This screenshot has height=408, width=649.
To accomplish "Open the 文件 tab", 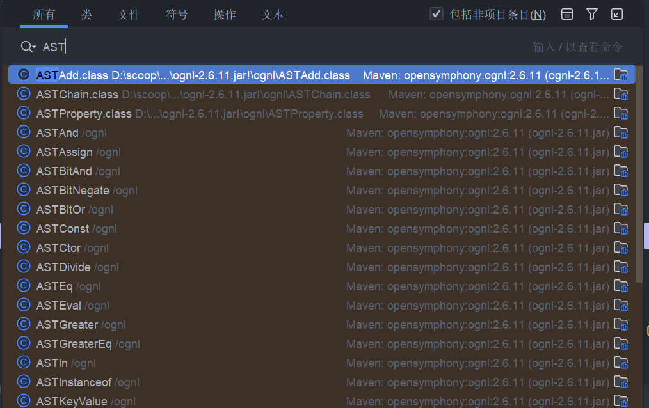I will point(129,15).
